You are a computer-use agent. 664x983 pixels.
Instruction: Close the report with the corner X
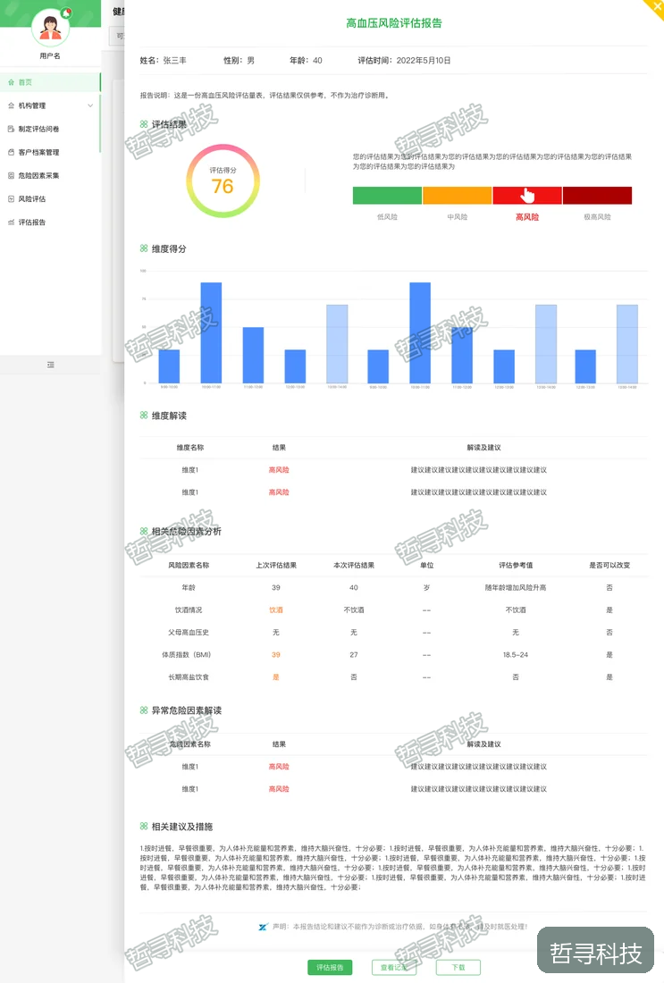pyautogui.click(x=657, y=6)
